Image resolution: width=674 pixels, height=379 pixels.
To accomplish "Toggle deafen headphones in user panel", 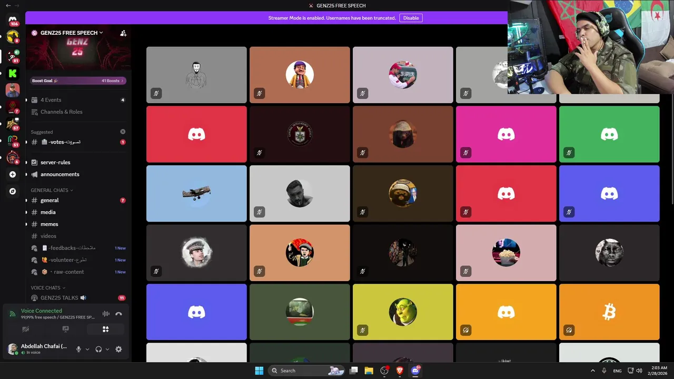I will (x=98, y=349).
